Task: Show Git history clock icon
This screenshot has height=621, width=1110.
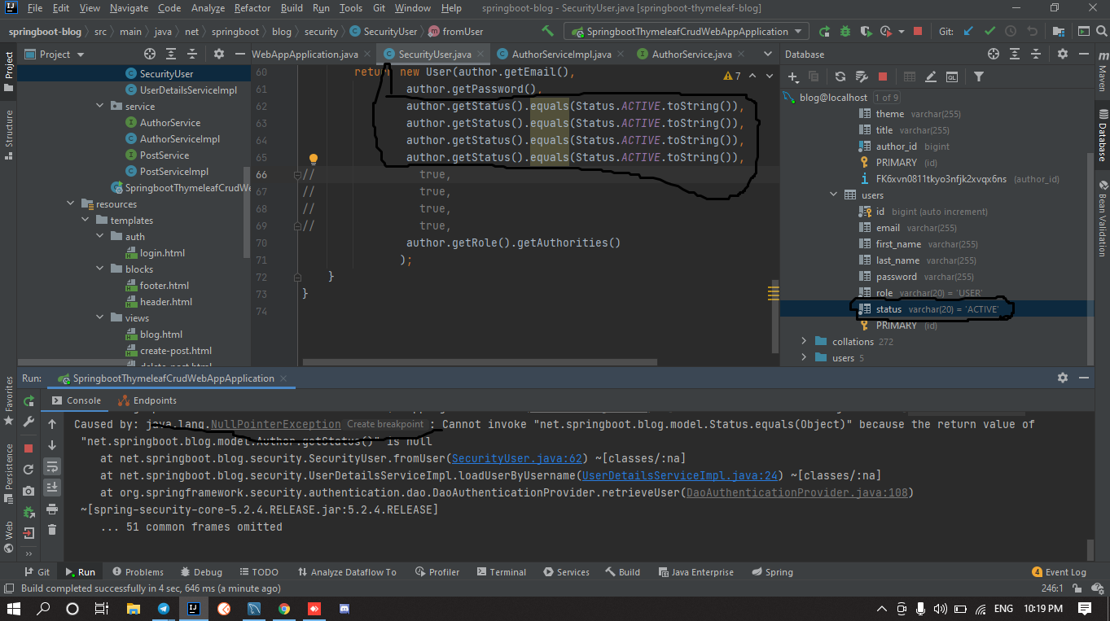Action: coord(1011,32)
